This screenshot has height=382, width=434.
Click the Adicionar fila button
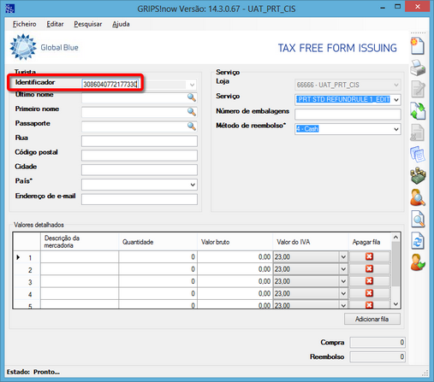[x=372, y=319]
